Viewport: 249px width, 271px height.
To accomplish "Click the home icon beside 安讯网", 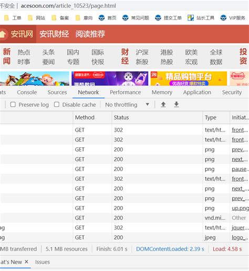I will (3, 34).
